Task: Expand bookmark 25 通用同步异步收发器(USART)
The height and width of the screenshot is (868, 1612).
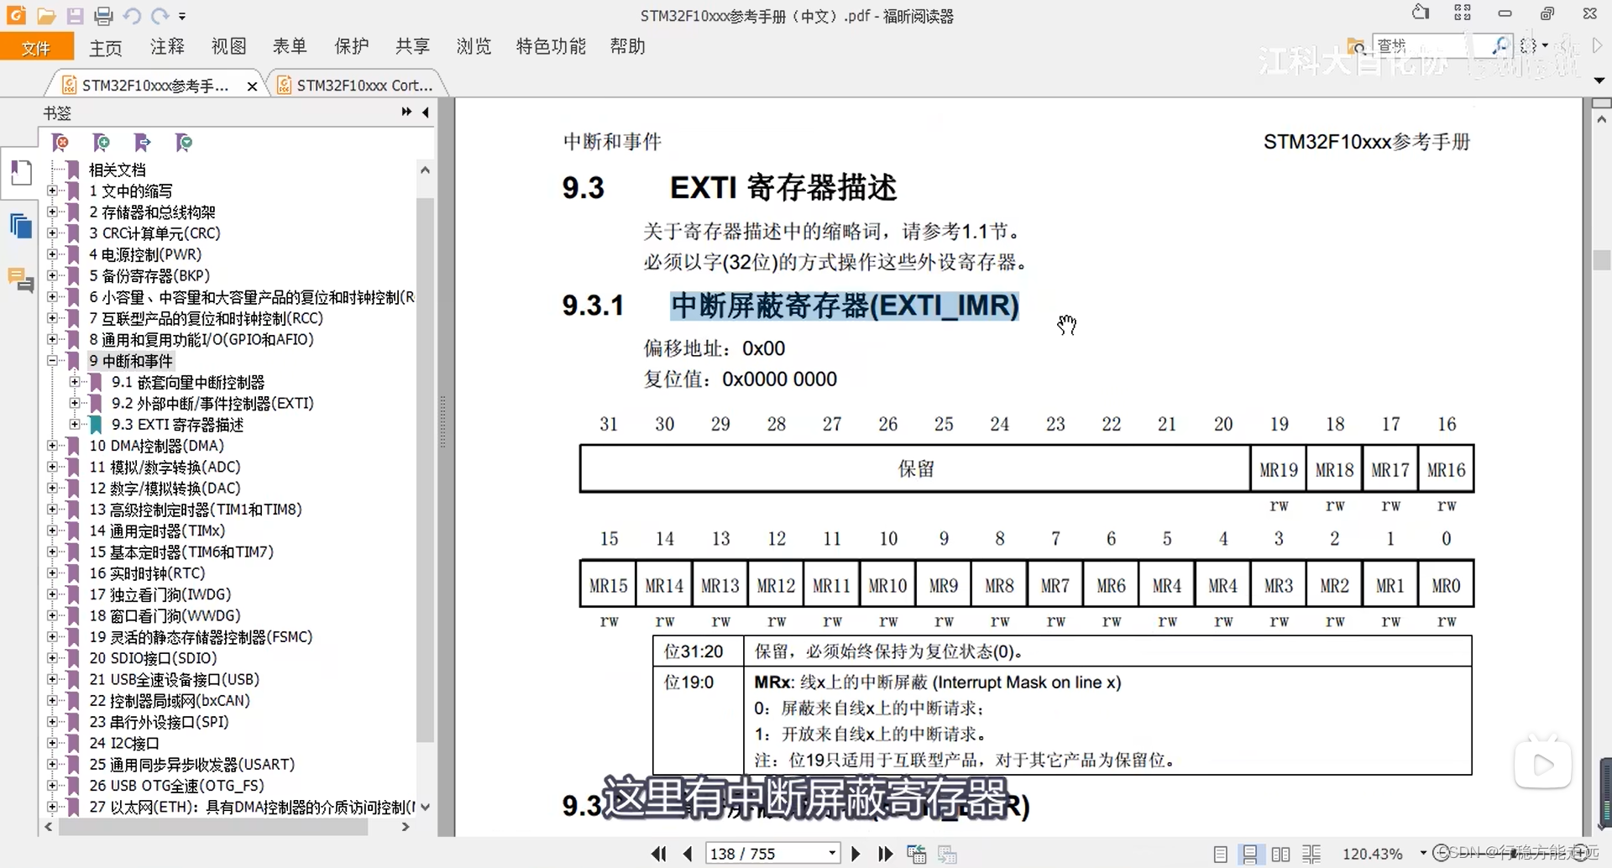Action: 52,765
